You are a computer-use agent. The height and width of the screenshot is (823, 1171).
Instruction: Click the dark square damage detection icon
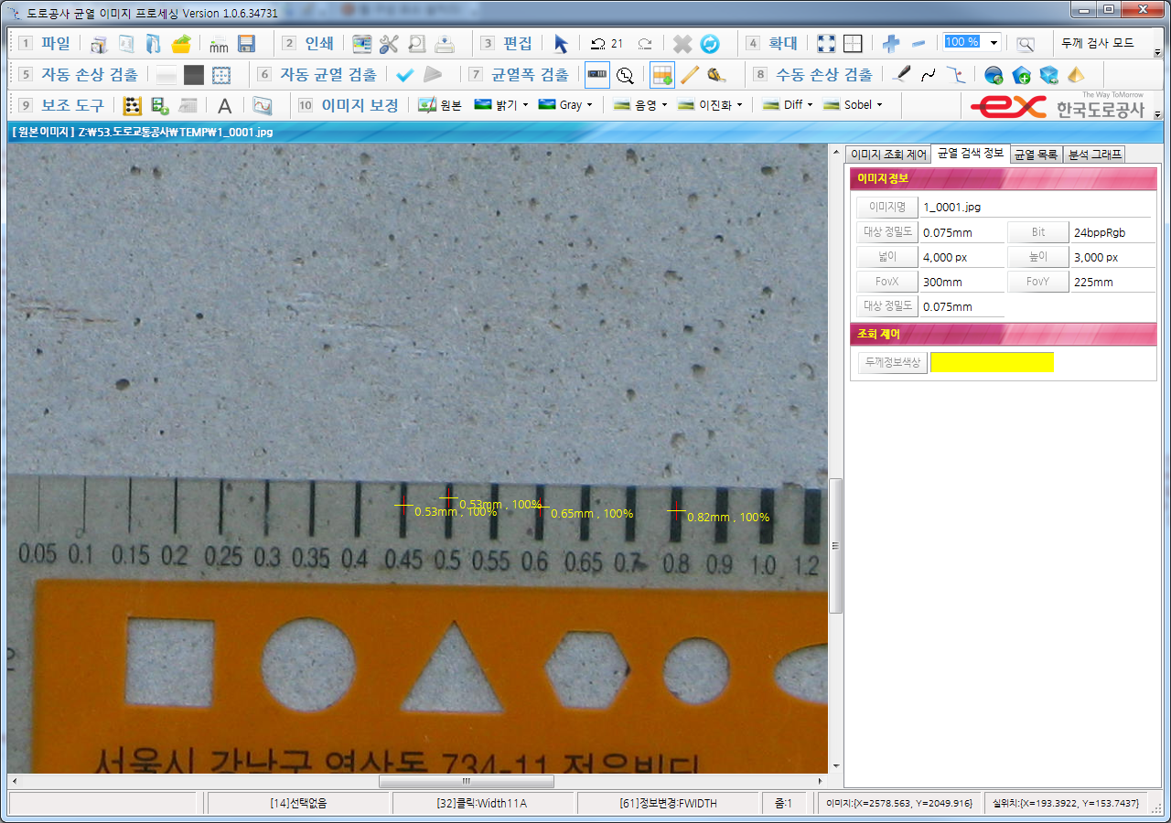pos(194,75)
